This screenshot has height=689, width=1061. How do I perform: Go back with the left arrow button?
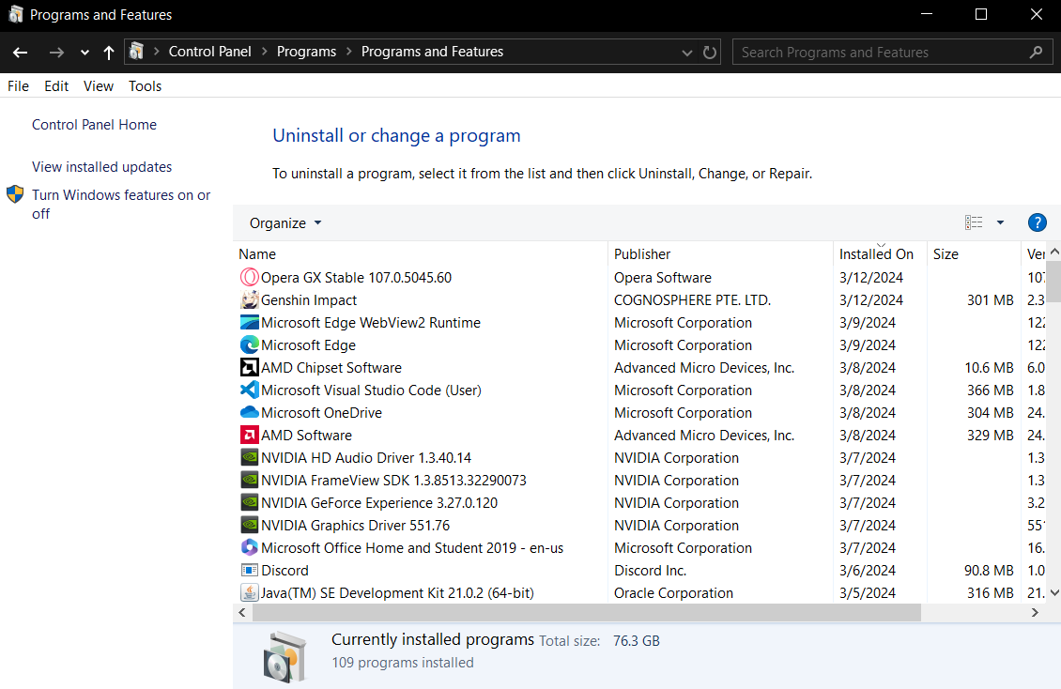coord(21,52)
